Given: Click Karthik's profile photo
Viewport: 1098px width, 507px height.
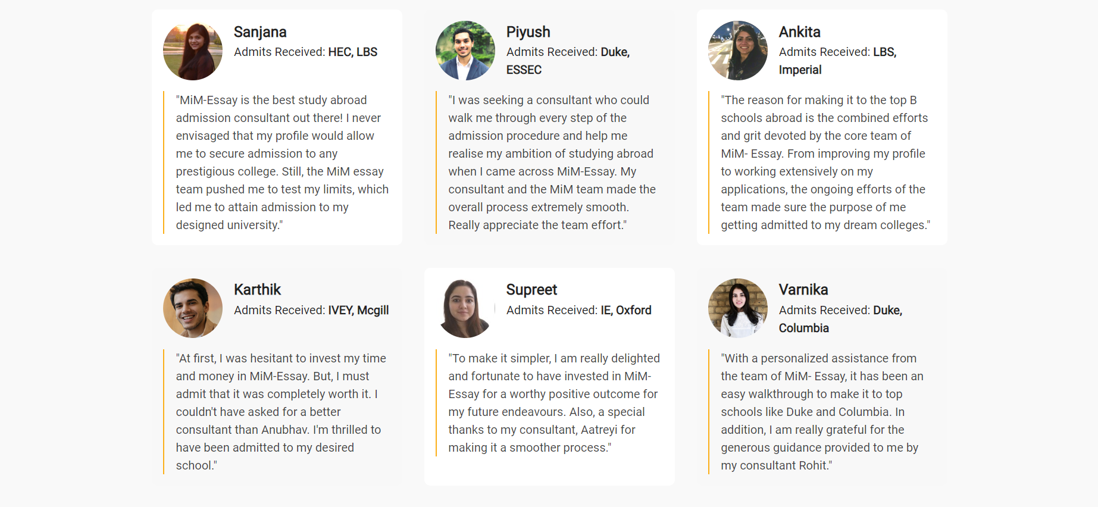Looking at the screenshot, I should point(193,308).
